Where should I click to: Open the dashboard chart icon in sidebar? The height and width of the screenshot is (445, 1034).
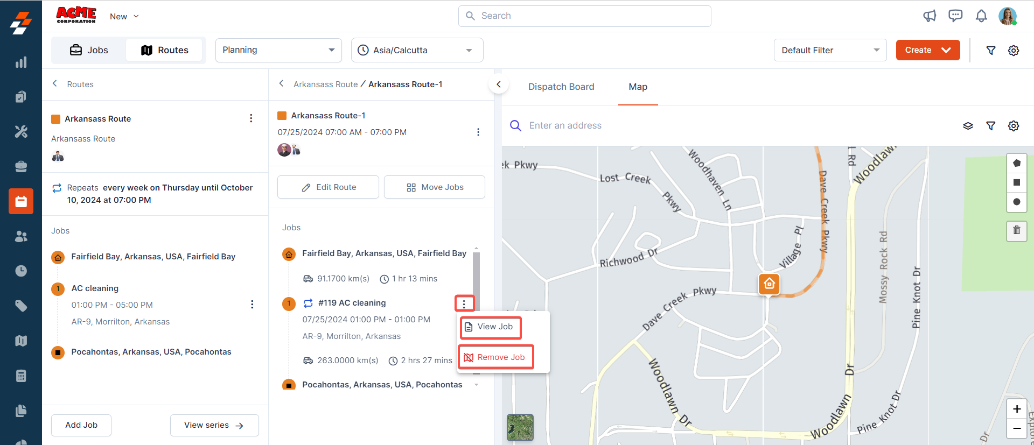coord(21,62)
